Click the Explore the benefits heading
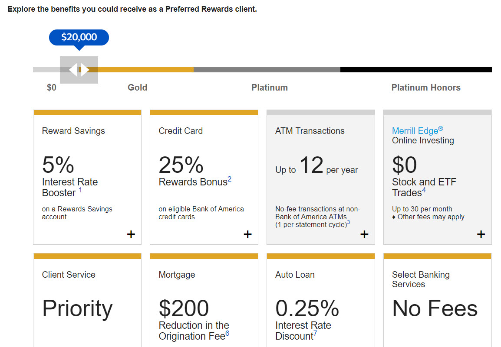The image size is (501, 347). (x=132, y=9)
